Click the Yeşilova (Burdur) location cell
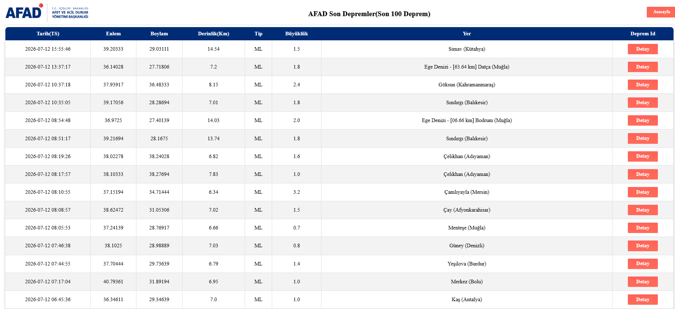The height and width of the screenshot is (309, 675). click(467, 264)
